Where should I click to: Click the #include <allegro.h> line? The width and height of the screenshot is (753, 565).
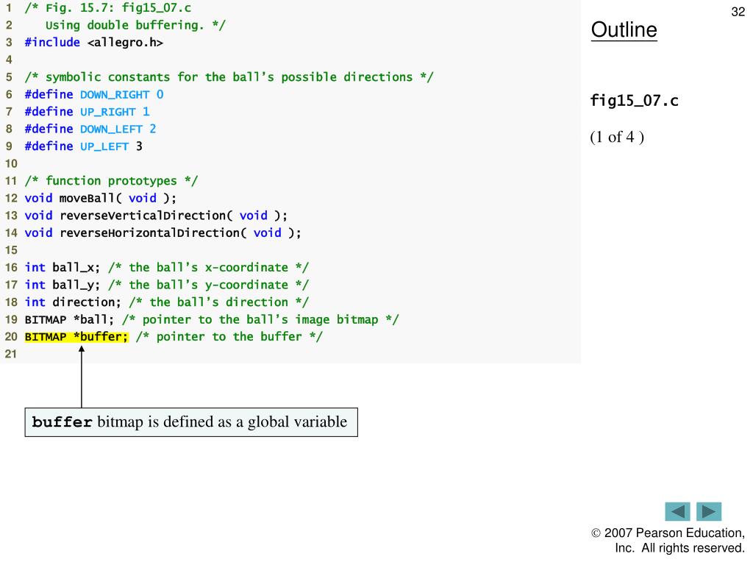(x=94, y=43)
